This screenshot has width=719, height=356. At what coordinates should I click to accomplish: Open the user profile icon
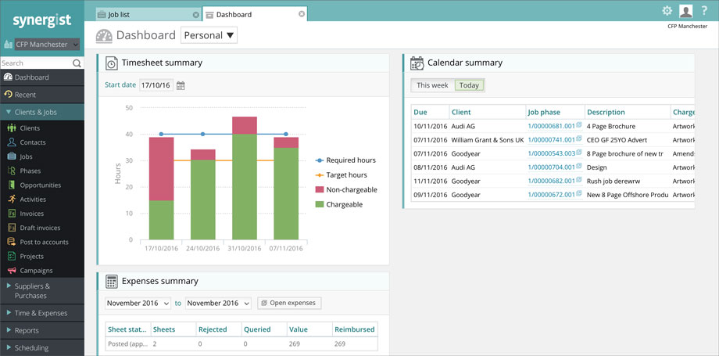click(685, 11)
